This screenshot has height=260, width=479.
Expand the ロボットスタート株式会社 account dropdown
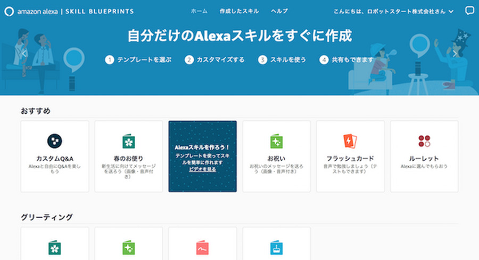(394, 11)
